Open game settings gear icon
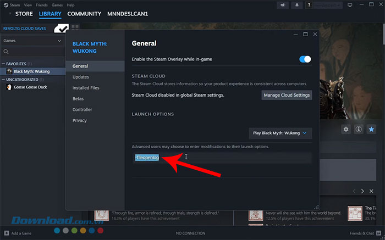Viewport: 385px width, 240px height. click(346, 129)
